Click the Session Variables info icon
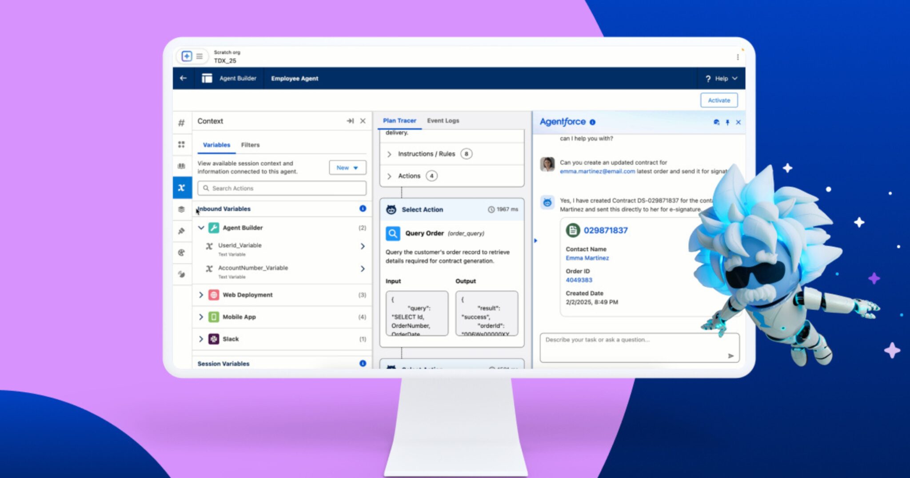 click(363, 363)
